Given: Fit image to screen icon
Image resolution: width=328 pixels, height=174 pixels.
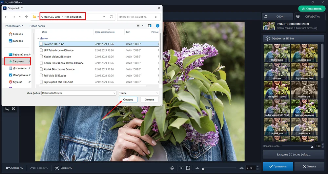Looking at the screenshot, I should point(188,168).
